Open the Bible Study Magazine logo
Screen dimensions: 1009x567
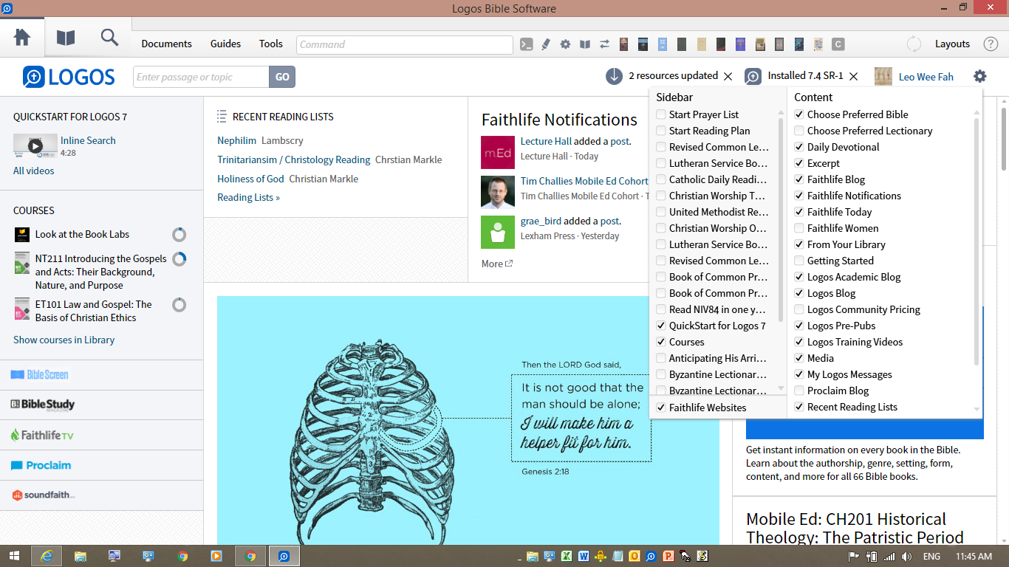click(x=43, y=405)
